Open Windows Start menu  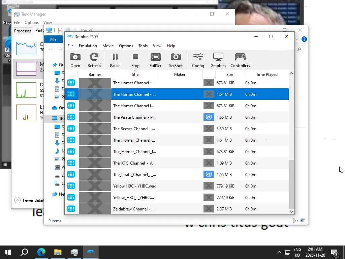tap(8, 252)
